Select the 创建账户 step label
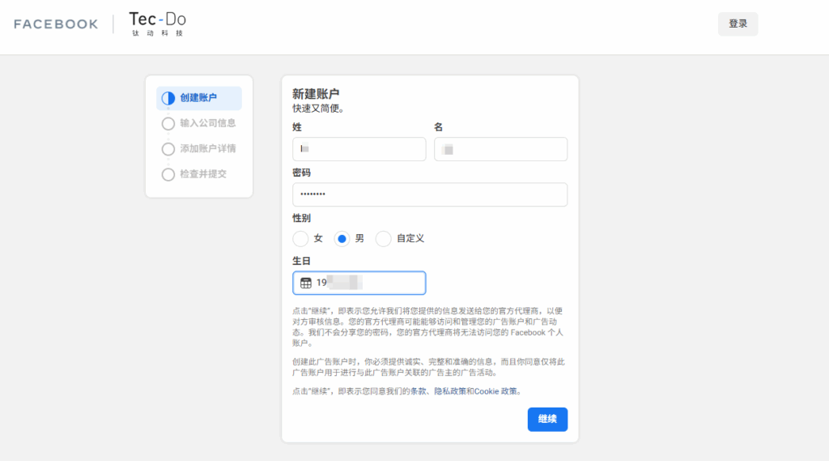This screenshot has height=461, width=829. (198, 98)
